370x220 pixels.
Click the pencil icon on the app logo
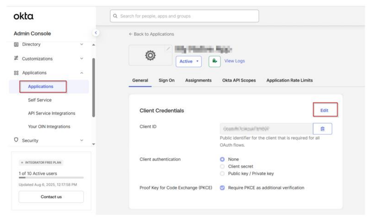coord(169,49)
